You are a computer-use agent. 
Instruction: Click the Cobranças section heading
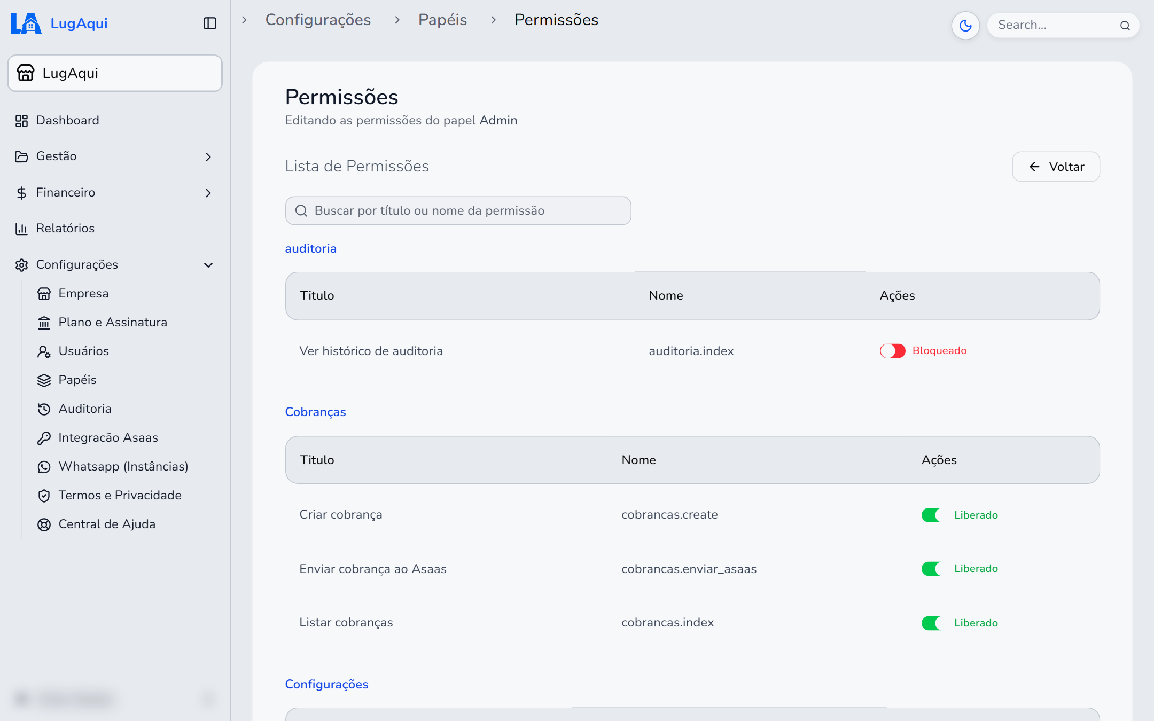[315, 412]
